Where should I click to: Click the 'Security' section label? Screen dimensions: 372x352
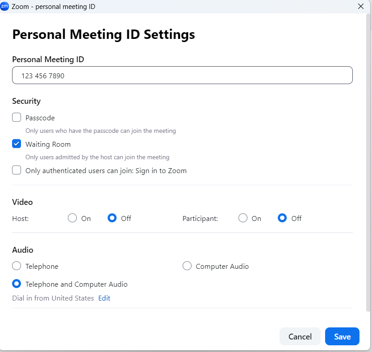pyautogui.click(x=26, y=101)
